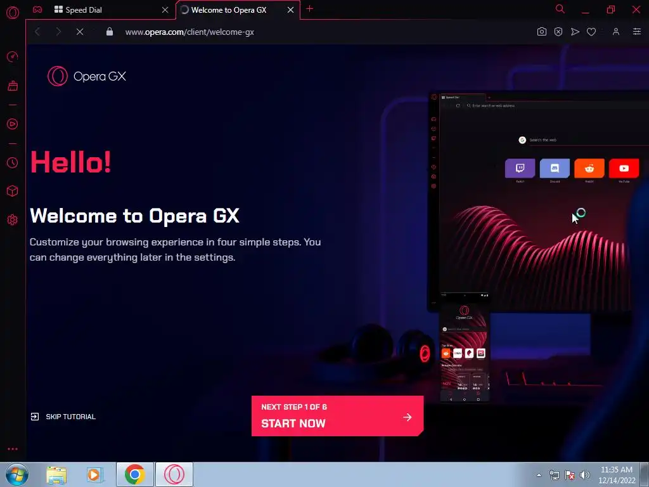The width and height of the screenshot is (649, 487).
Task: Open sidebar setup three-dots icon
Action: [13, 449]
